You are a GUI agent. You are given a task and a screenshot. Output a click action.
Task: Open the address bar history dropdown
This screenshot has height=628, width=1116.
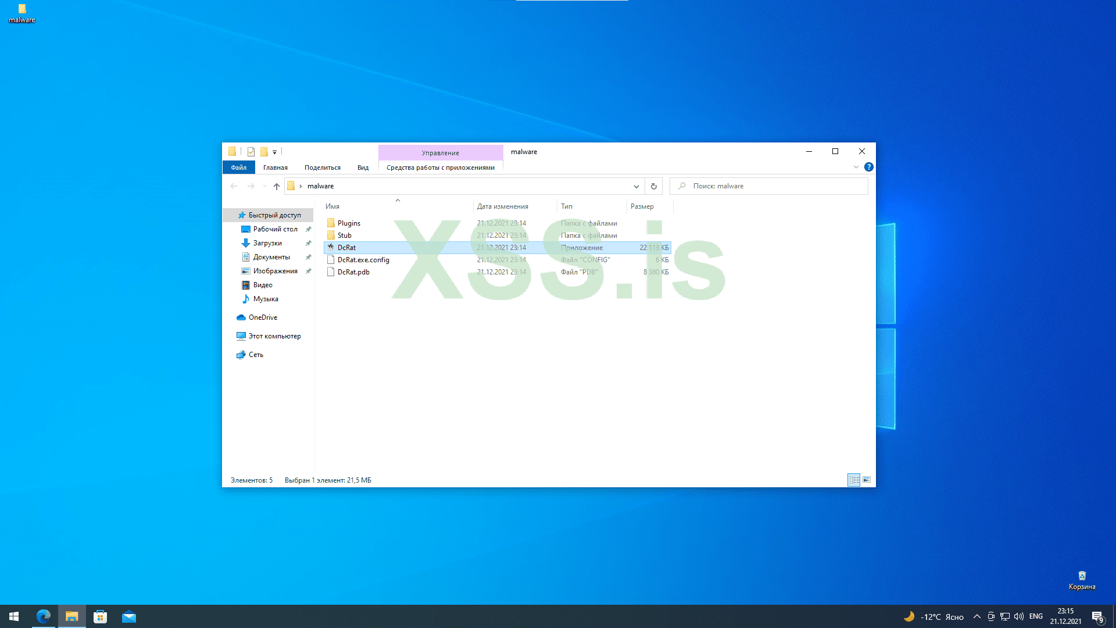(x=636, y=186)
